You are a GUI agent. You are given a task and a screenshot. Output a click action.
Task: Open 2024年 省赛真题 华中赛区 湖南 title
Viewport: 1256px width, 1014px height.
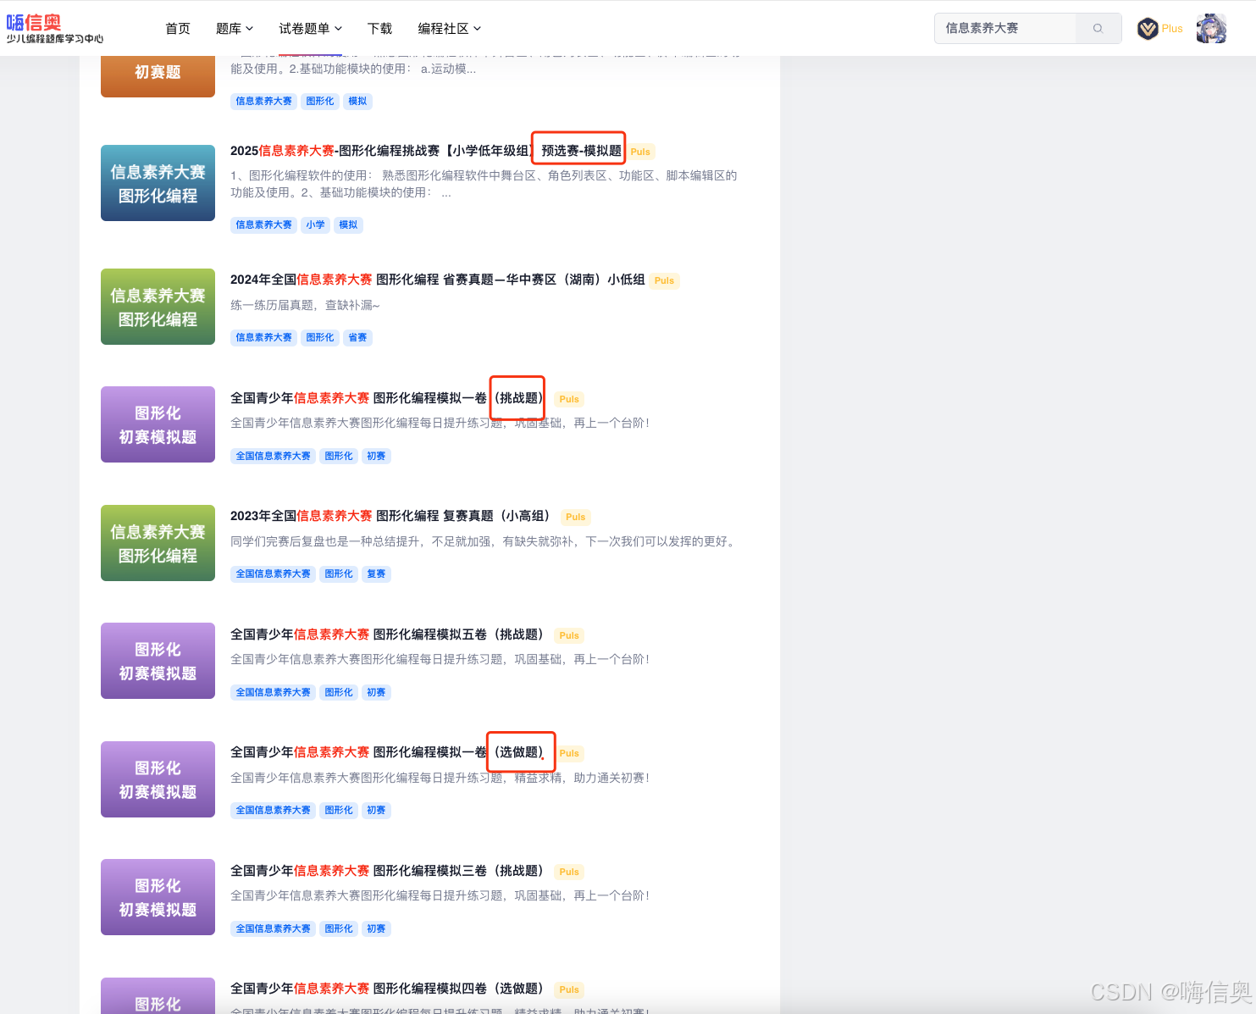(438, 280)
